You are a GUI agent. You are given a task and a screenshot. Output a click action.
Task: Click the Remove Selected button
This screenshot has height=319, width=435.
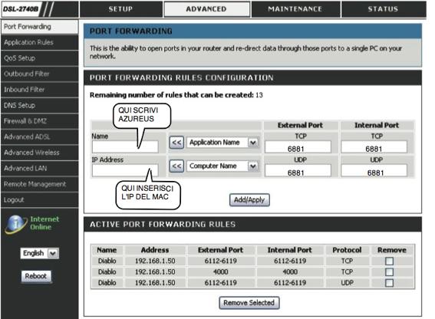coord(249,303)
